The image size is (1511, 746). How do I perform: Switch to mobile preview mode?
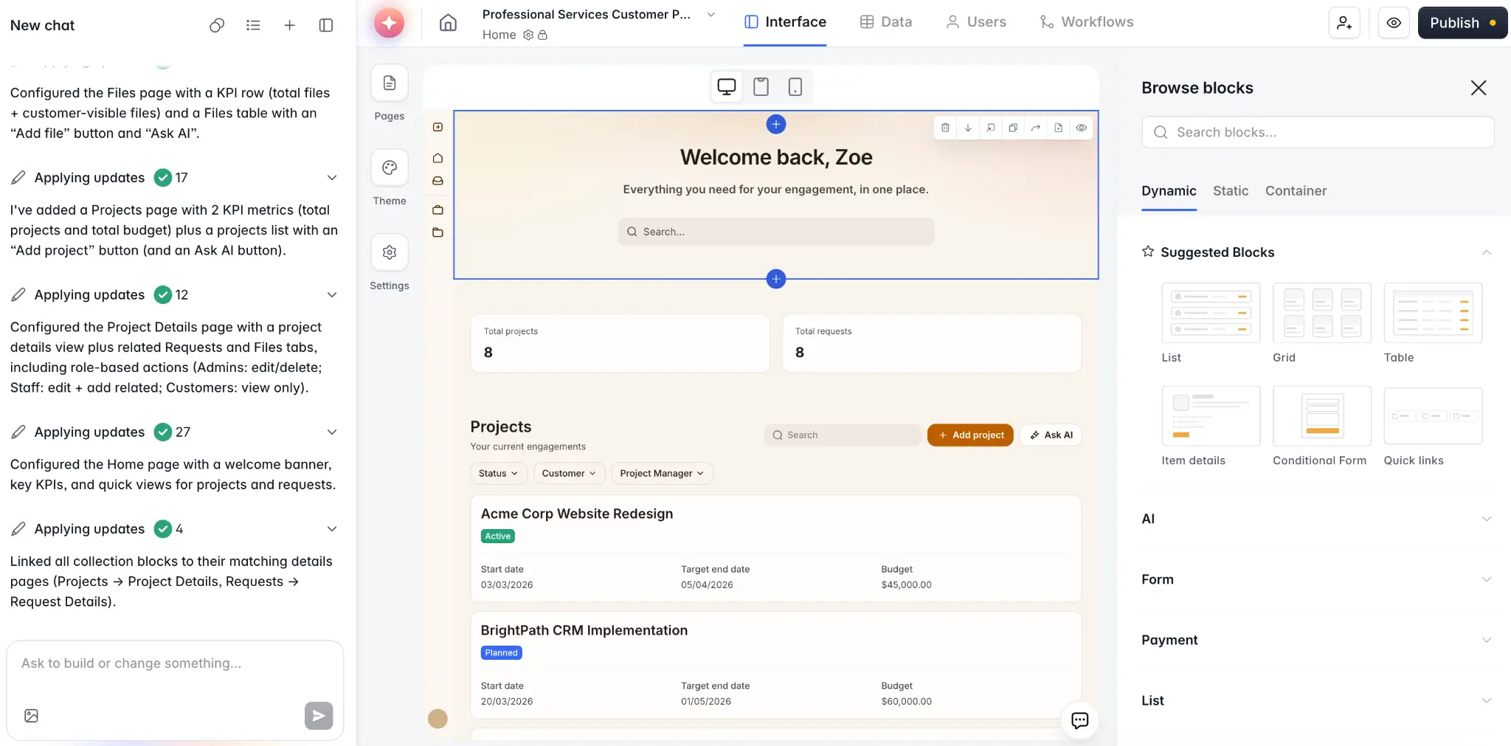point(795,86)
